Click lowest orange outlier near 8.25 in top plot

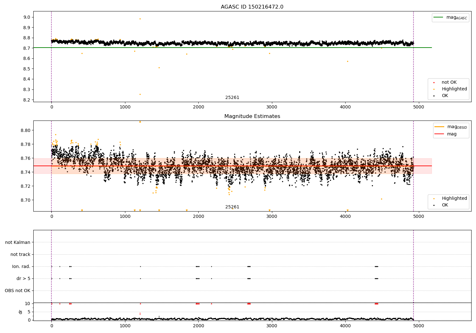[x=140, y=94]
